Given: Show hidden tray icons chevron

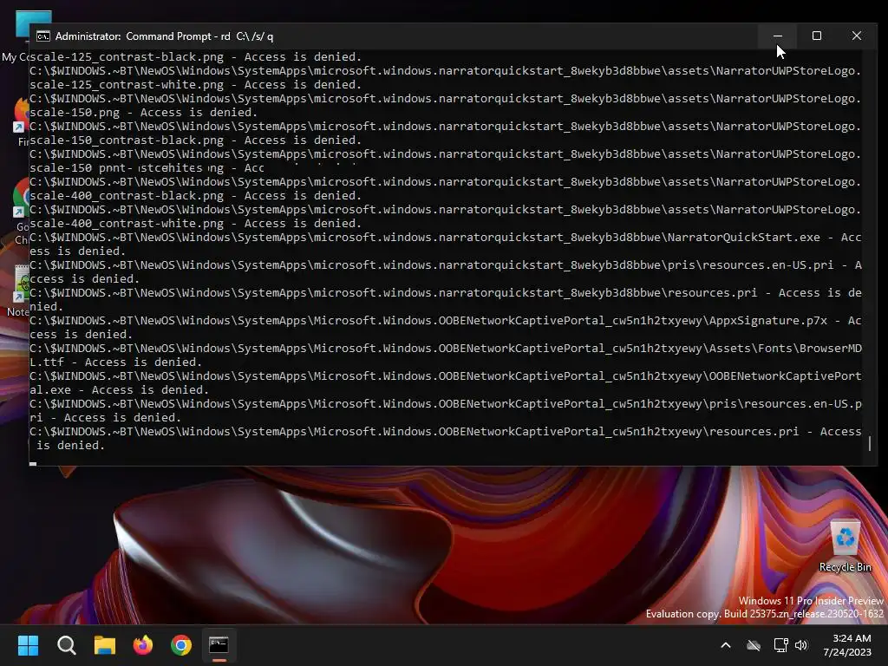Looking at the screenshot, I should [726, 645].
